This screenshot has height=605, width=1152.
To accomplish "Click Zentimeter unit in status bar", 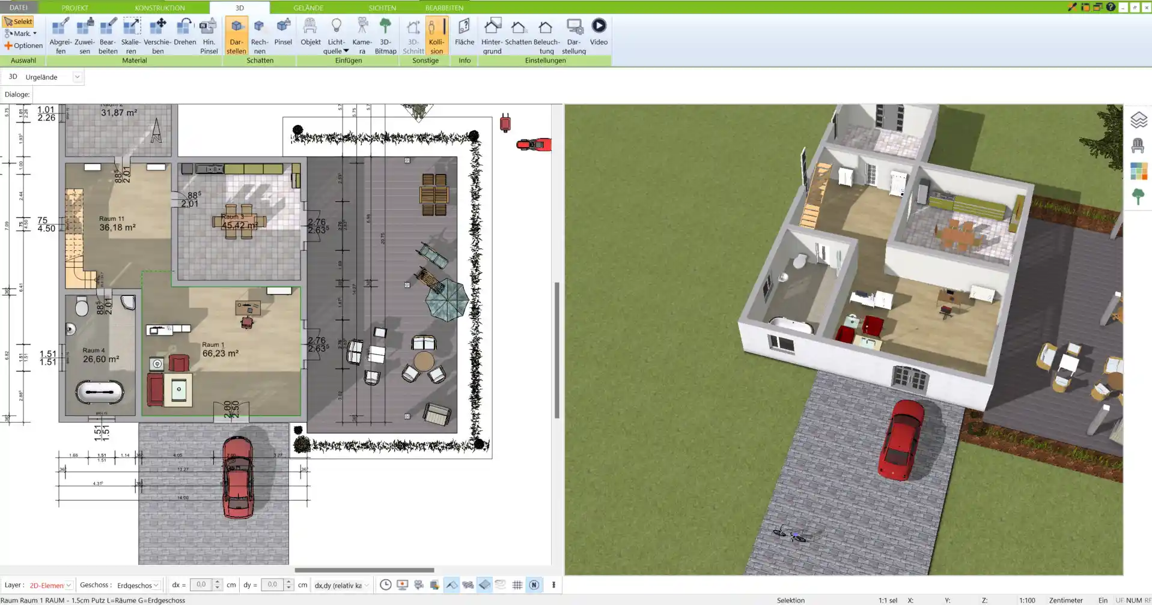I will 1065,600.
